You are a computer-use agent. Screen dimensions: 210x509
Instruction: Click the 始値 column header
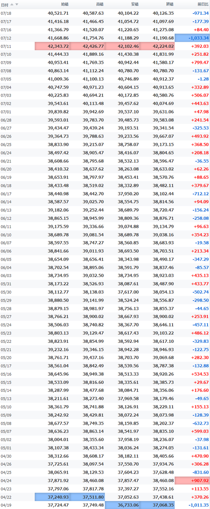pos(65,4)
